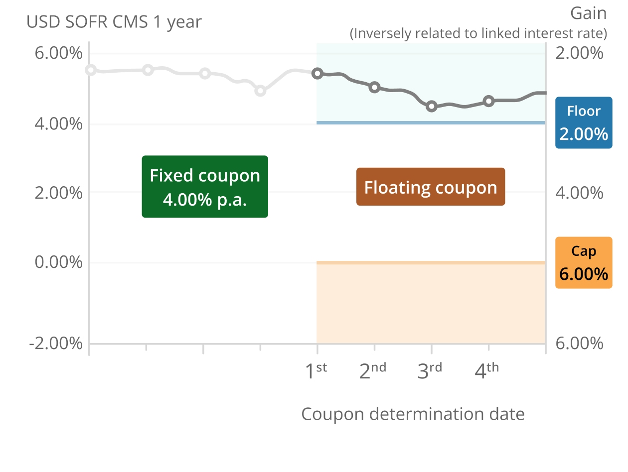
Task: Click the 1st axis tick label
Action: click(x=316, y=370)
